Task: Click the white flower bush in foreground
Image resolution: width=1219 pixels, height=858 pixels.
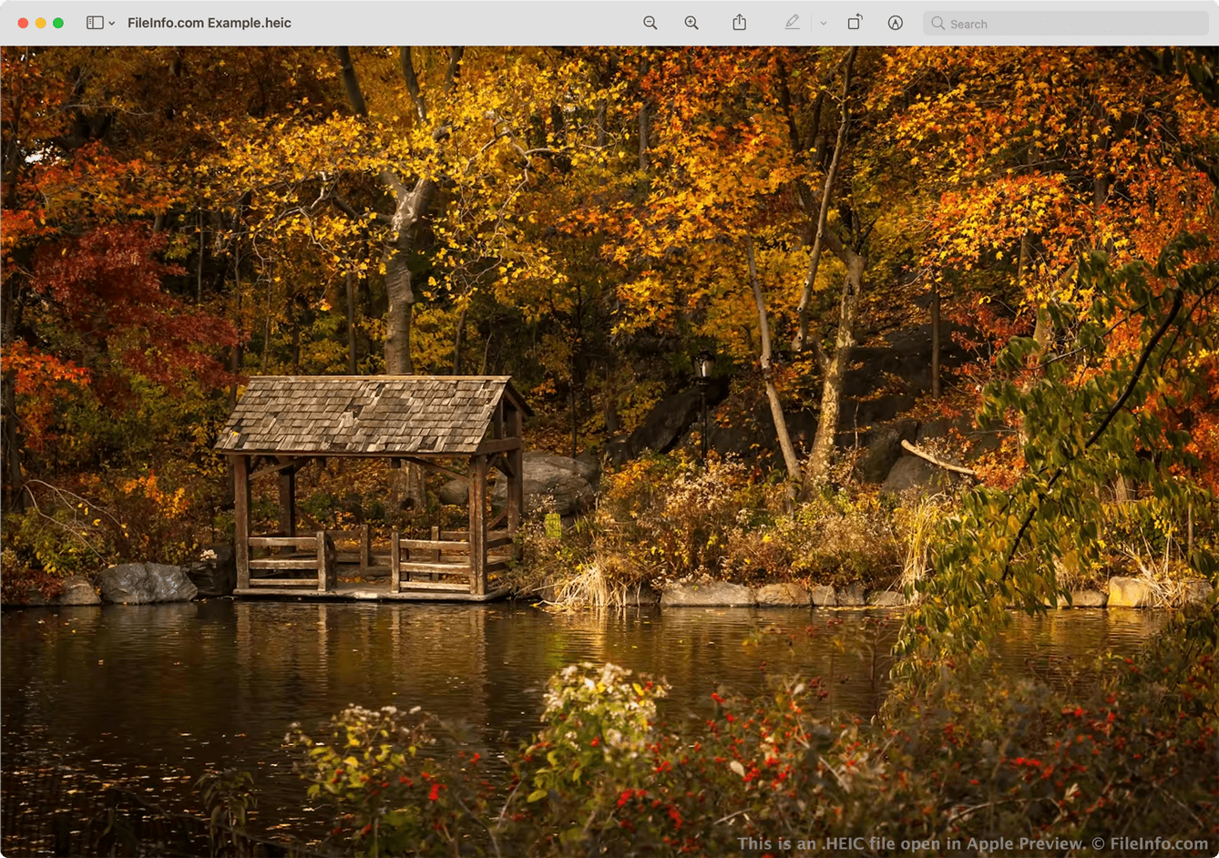Action: point(597,701)
